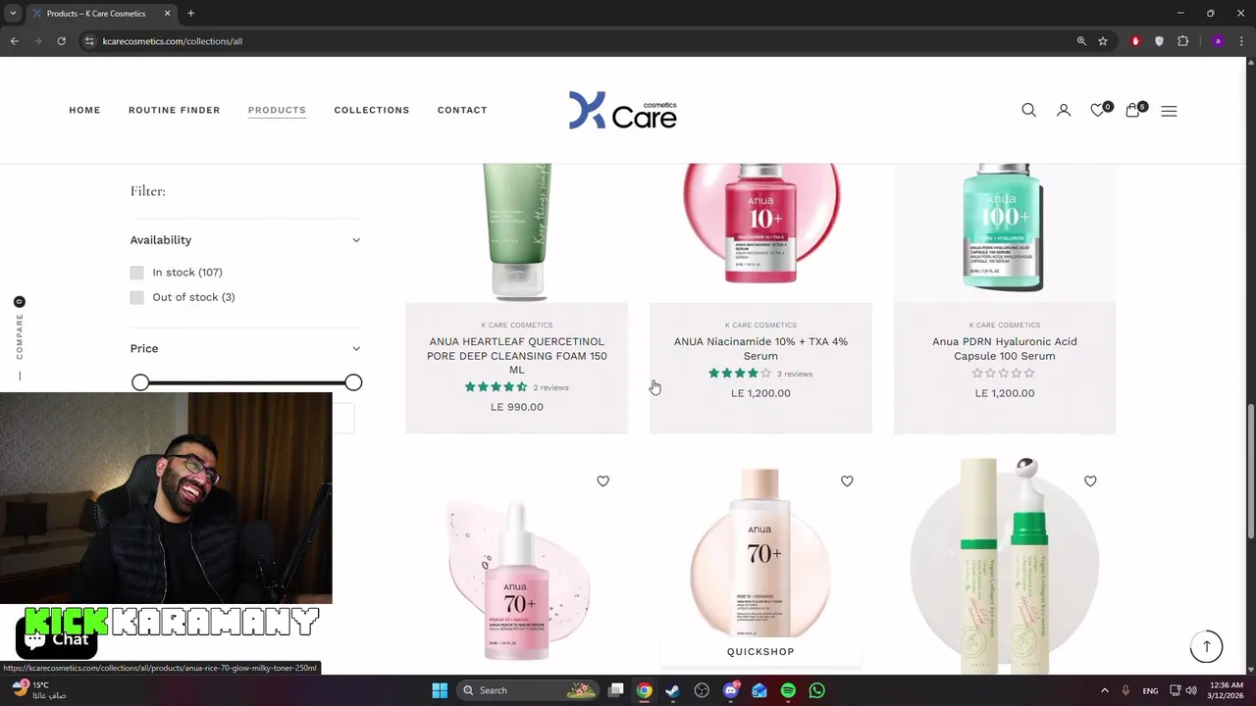
Task: Open ANUA Heartleaf Quercetinol Cleansing Foam product link
Action: 517,355
